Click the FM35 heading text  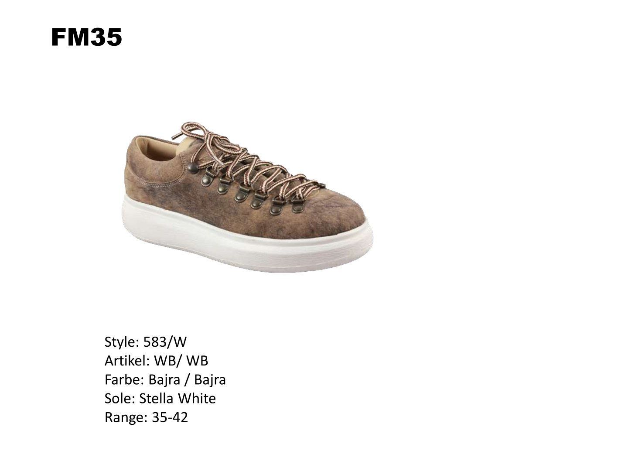[x=86, y=38]
